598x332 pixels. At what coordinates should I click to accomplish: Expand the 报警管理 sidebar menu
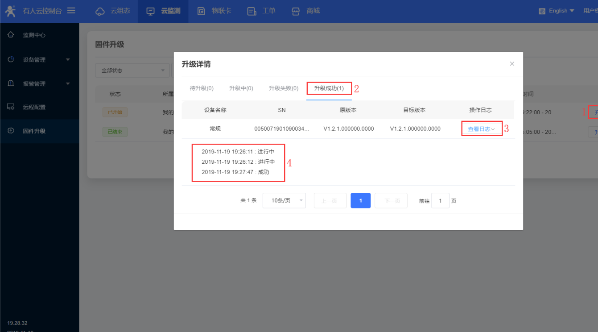tap(39, 84)
